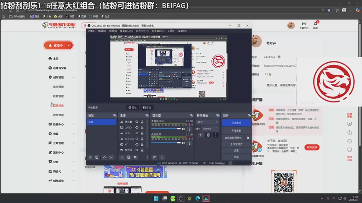
Task: Mute the 桌面音频 speaker icon
Action: (183, 143)
